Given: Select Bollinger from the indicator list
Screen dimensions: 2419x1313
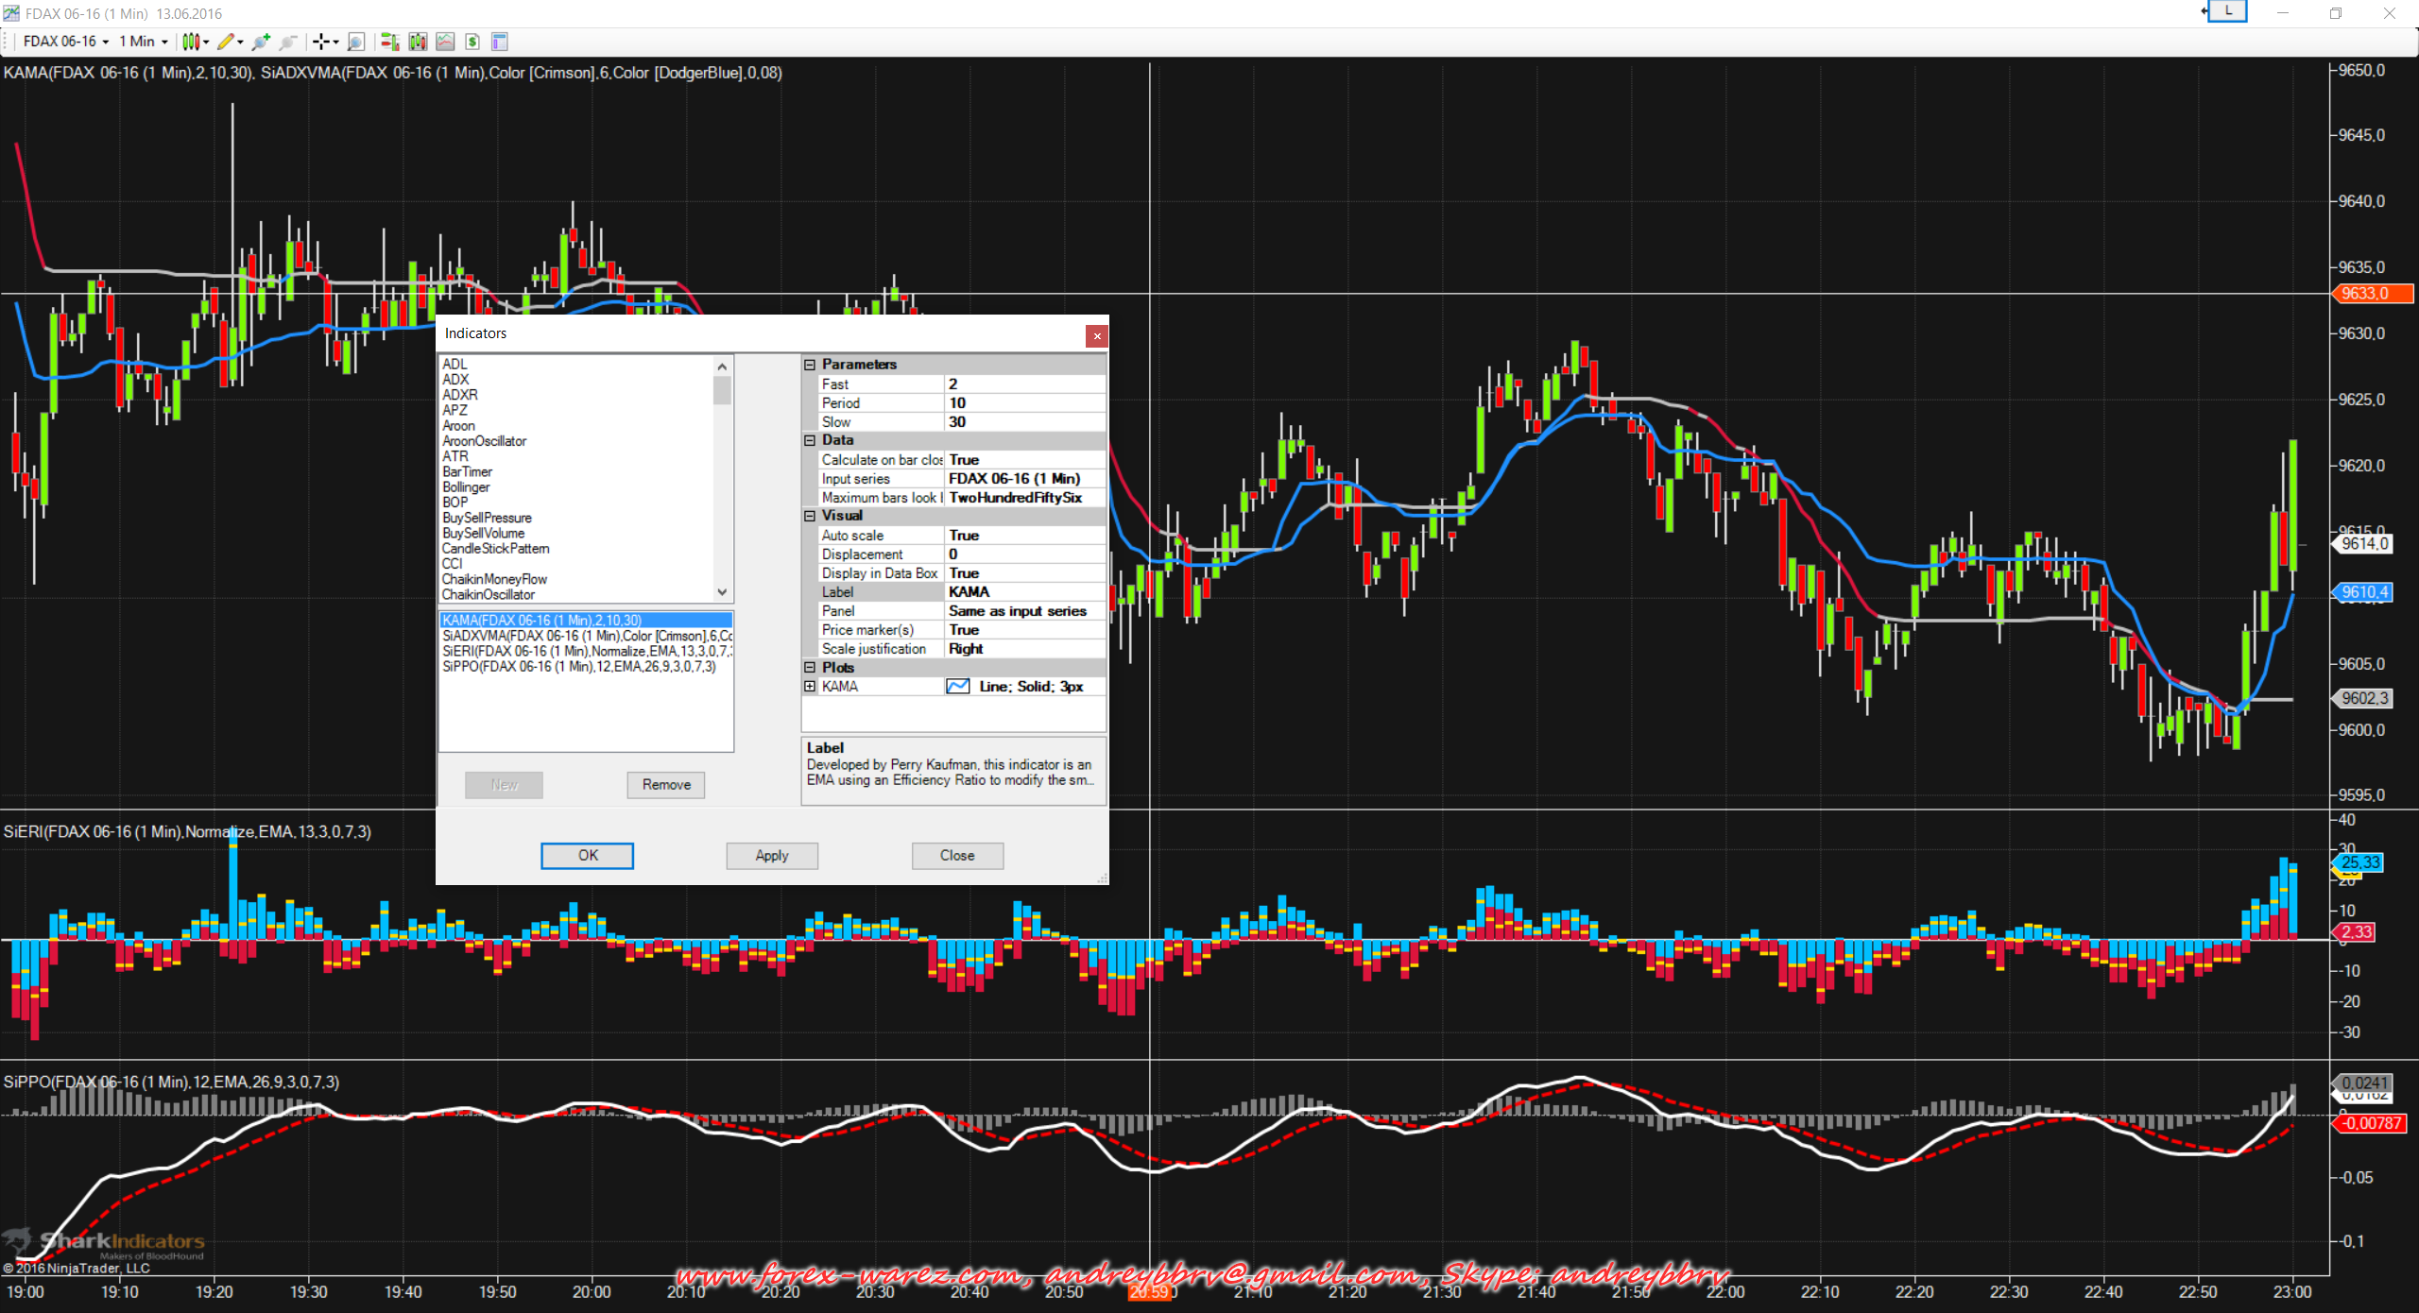Looking at the screenshot, I should click(x=466, y=487).
